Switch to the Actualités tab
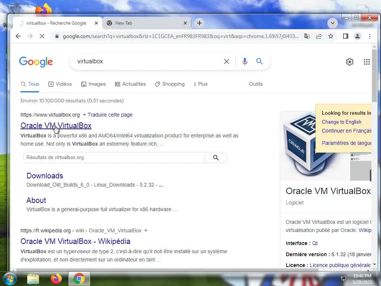381x286 pixels. 130,84
